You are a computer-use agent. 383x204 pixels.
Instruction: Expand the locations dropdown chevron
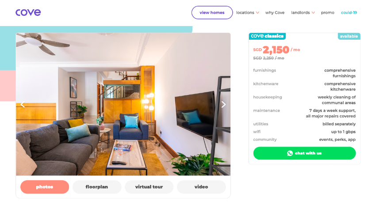click(257, 13)
